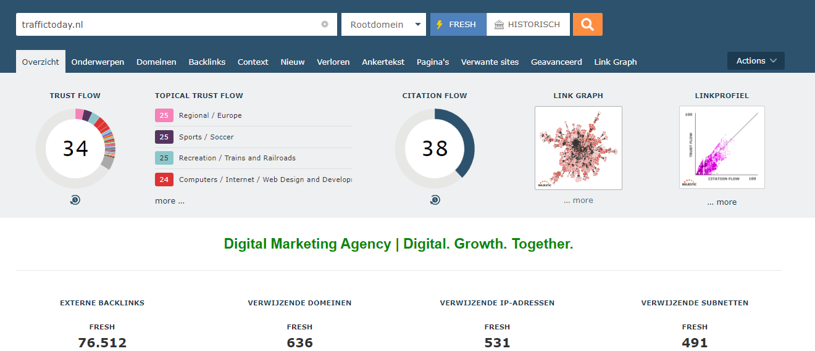Viewport: 815px width, 351px height.
Task: Open the Link Graph tab
Action: pyautogui.click(x=616, y=62)
